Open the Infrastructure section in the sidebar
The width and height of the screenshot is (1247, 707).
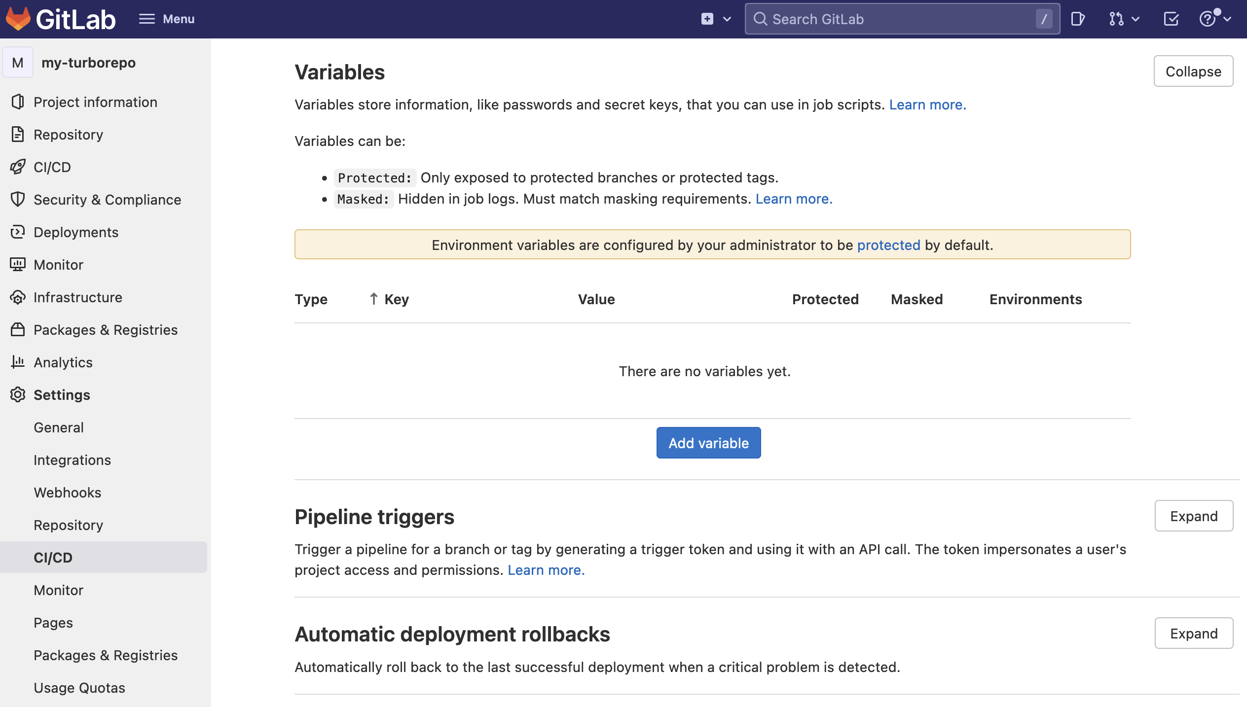point(78,297)
